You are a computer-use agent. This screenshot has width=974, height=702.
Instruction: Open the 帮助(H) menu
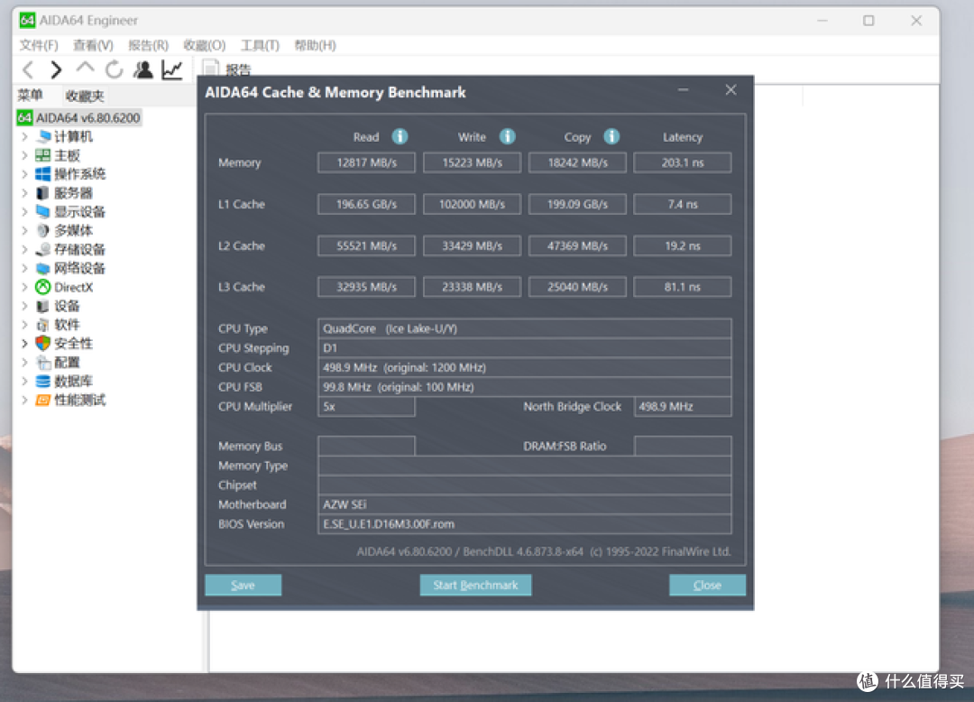pos(315,45)
